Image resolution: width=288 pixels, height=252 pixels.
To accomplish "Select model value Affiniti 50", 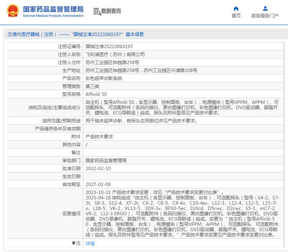I will pos(96,94).
